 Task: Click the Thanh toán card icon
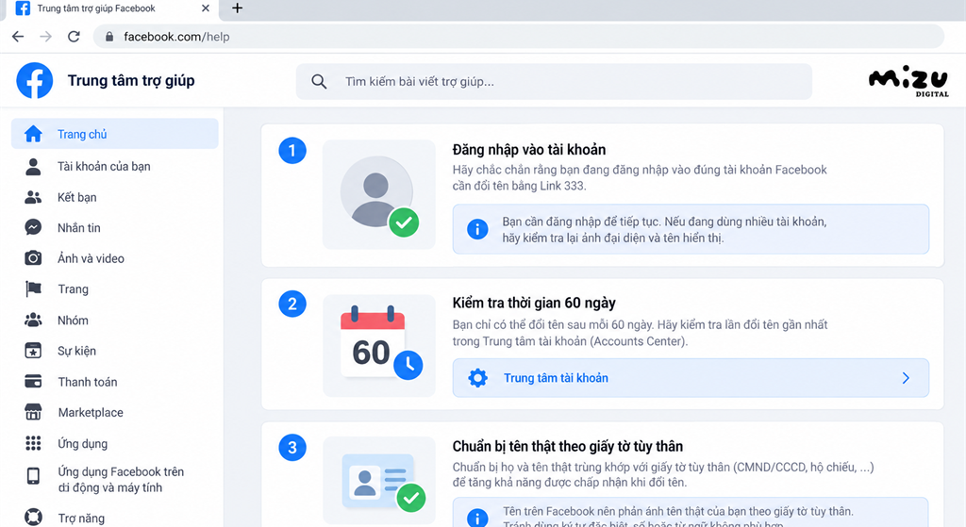tap(33, 382)
